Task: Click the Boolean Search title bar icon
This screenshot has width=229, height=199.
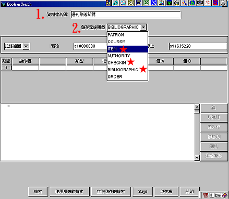Action: click(x=4, y=4)
